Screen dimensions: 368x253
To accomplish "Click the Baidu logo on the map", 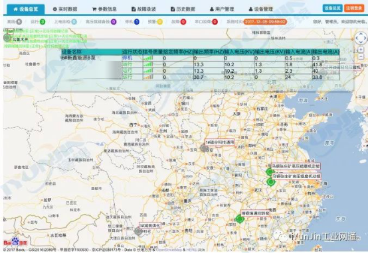I will tap(15, 242).
